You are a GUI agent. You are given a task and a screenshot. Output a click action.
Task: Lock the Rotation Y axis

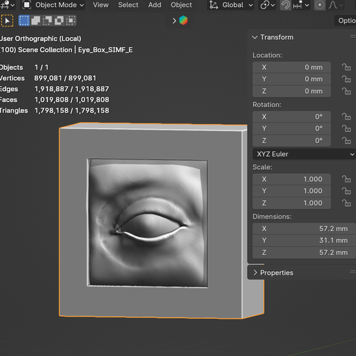346,128
